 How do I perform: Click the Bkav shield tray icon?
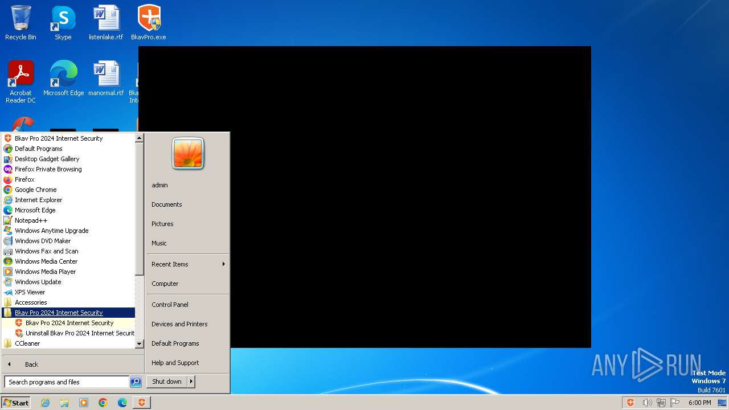[630, 403]
